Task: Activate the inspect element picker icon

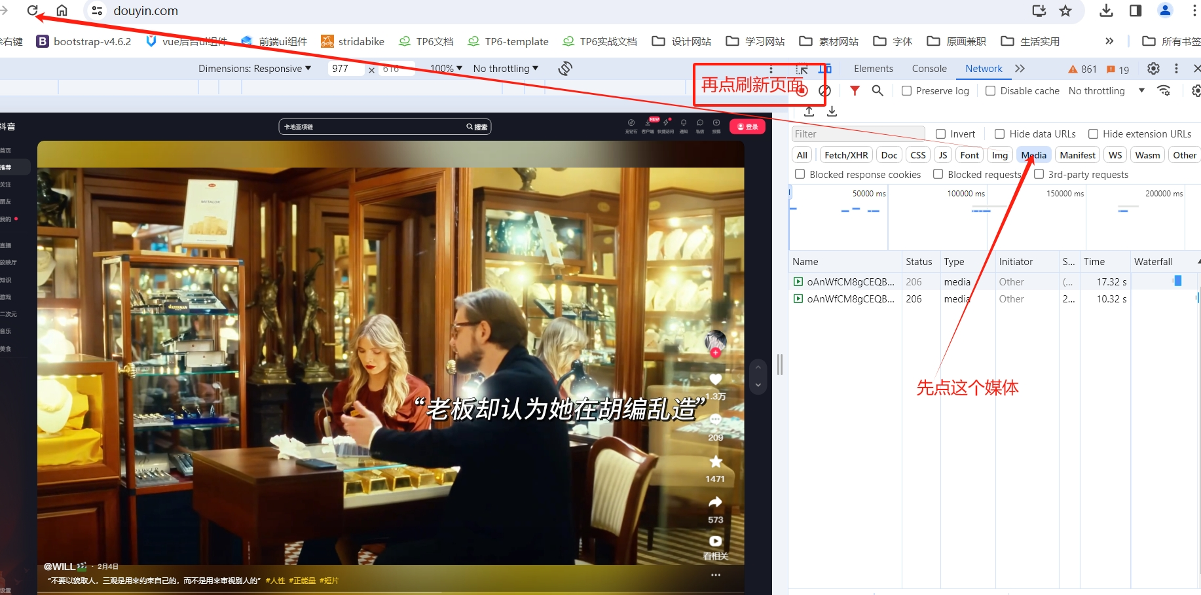Action: [802, 69]
